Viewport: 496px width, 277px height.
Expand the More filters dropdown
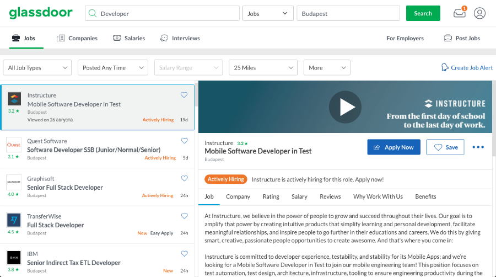coord(327,67)
